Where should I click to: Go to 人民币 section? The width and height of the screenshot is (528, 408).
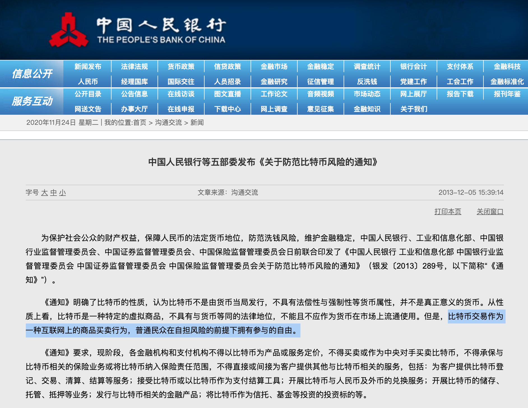88,82
